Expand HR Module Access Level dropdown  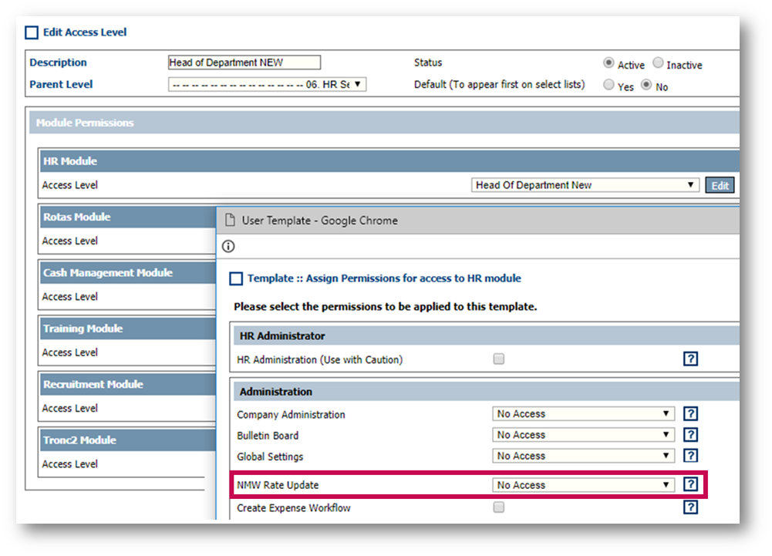click(585, 185)
